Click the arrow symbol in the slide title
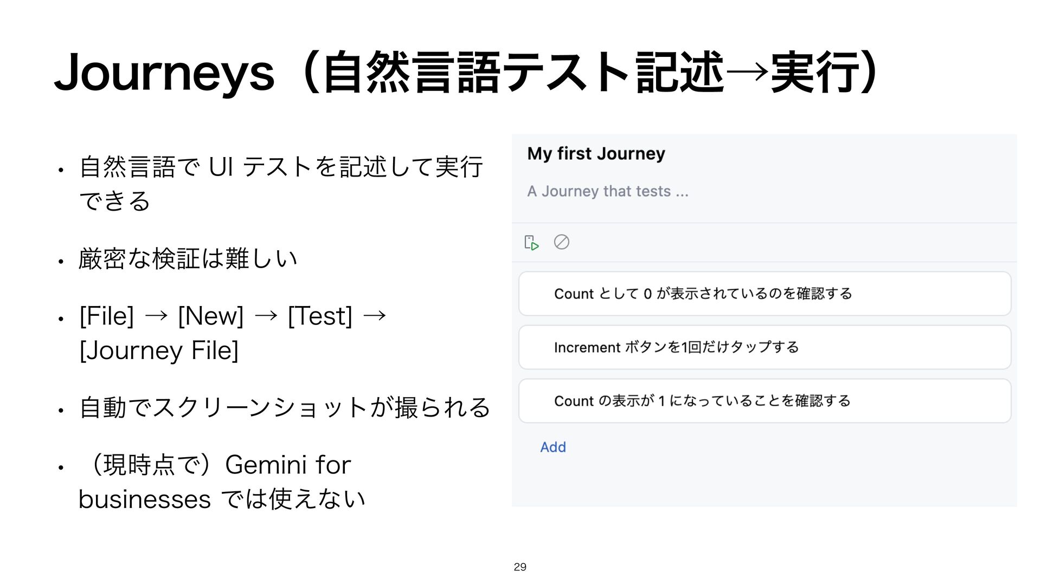This screenshot has height=585, width=1041. [x=748, y=71]
